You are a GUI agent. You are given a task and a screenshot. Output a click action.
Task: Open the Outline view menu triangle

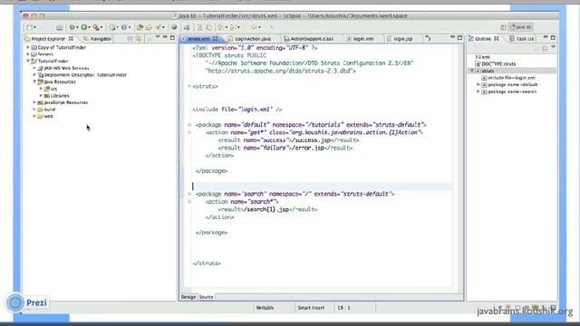[x=554, y=47]
